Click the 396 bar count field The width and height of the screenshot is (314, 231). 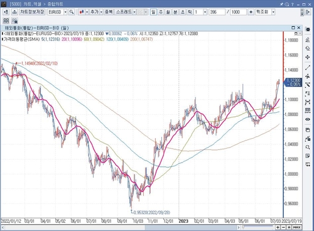pyautogui.click(x=217, y=12)
